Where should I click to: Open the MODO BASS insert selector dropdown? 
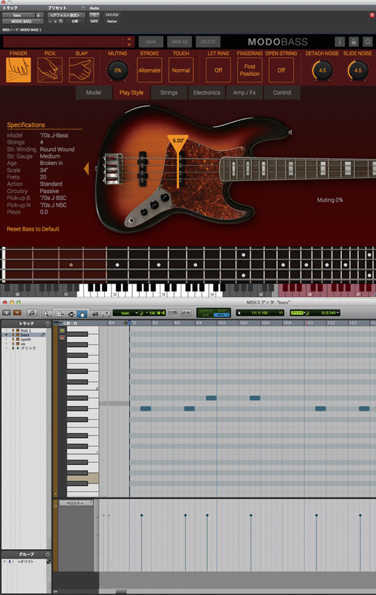click(x=23, y=22)
